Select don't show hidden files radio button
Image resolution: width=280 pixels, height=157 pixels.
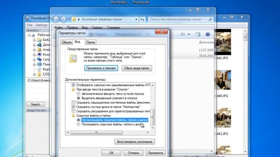[x=78, y=120]
